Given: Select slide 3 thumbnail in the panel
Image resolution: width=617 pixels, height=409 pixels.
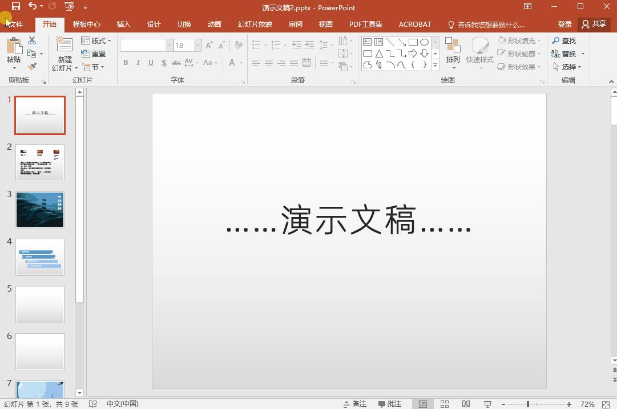Looking at the screenshot, I should [40, 210].
